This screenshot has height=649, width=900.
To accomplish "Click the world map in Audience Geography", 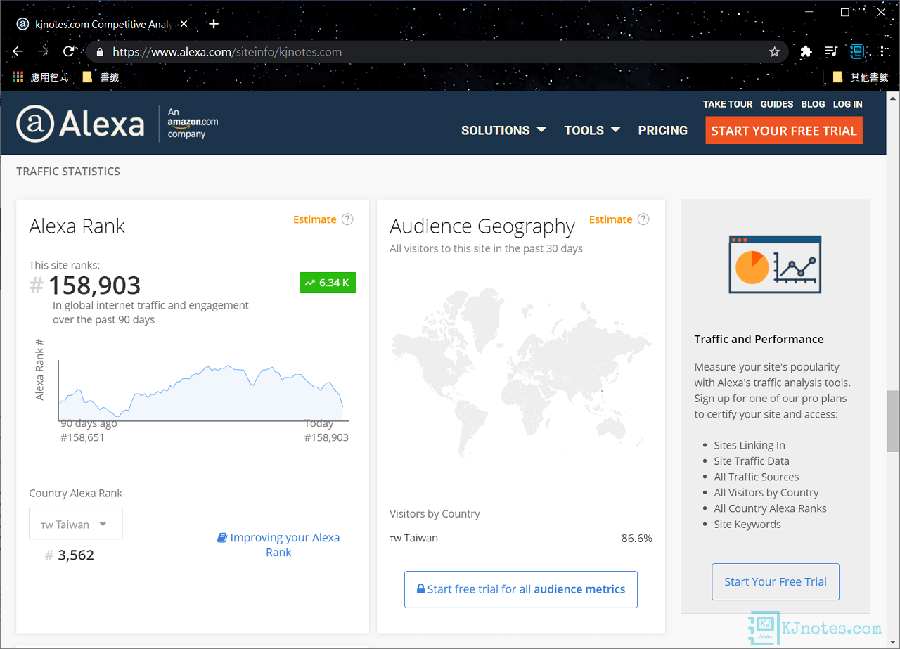I will tap(521, 372).
